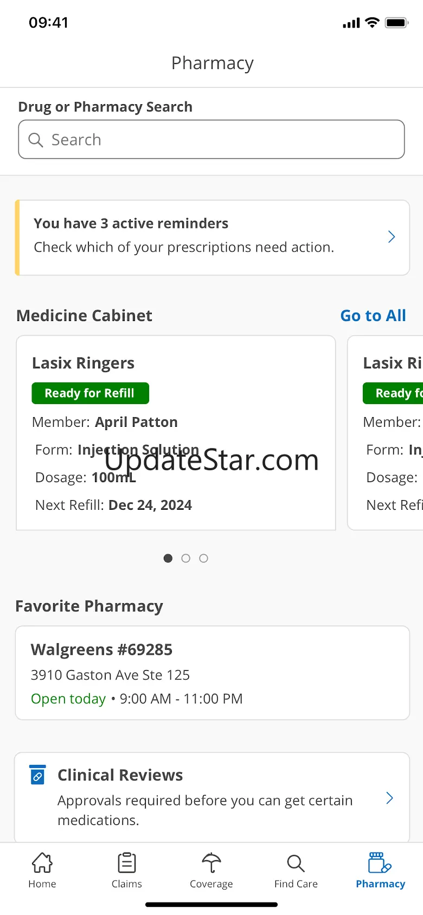Viewport: 423px width, 915px height.
Task: Open Find Care magnifier icon
Action: tap(296, 863)
